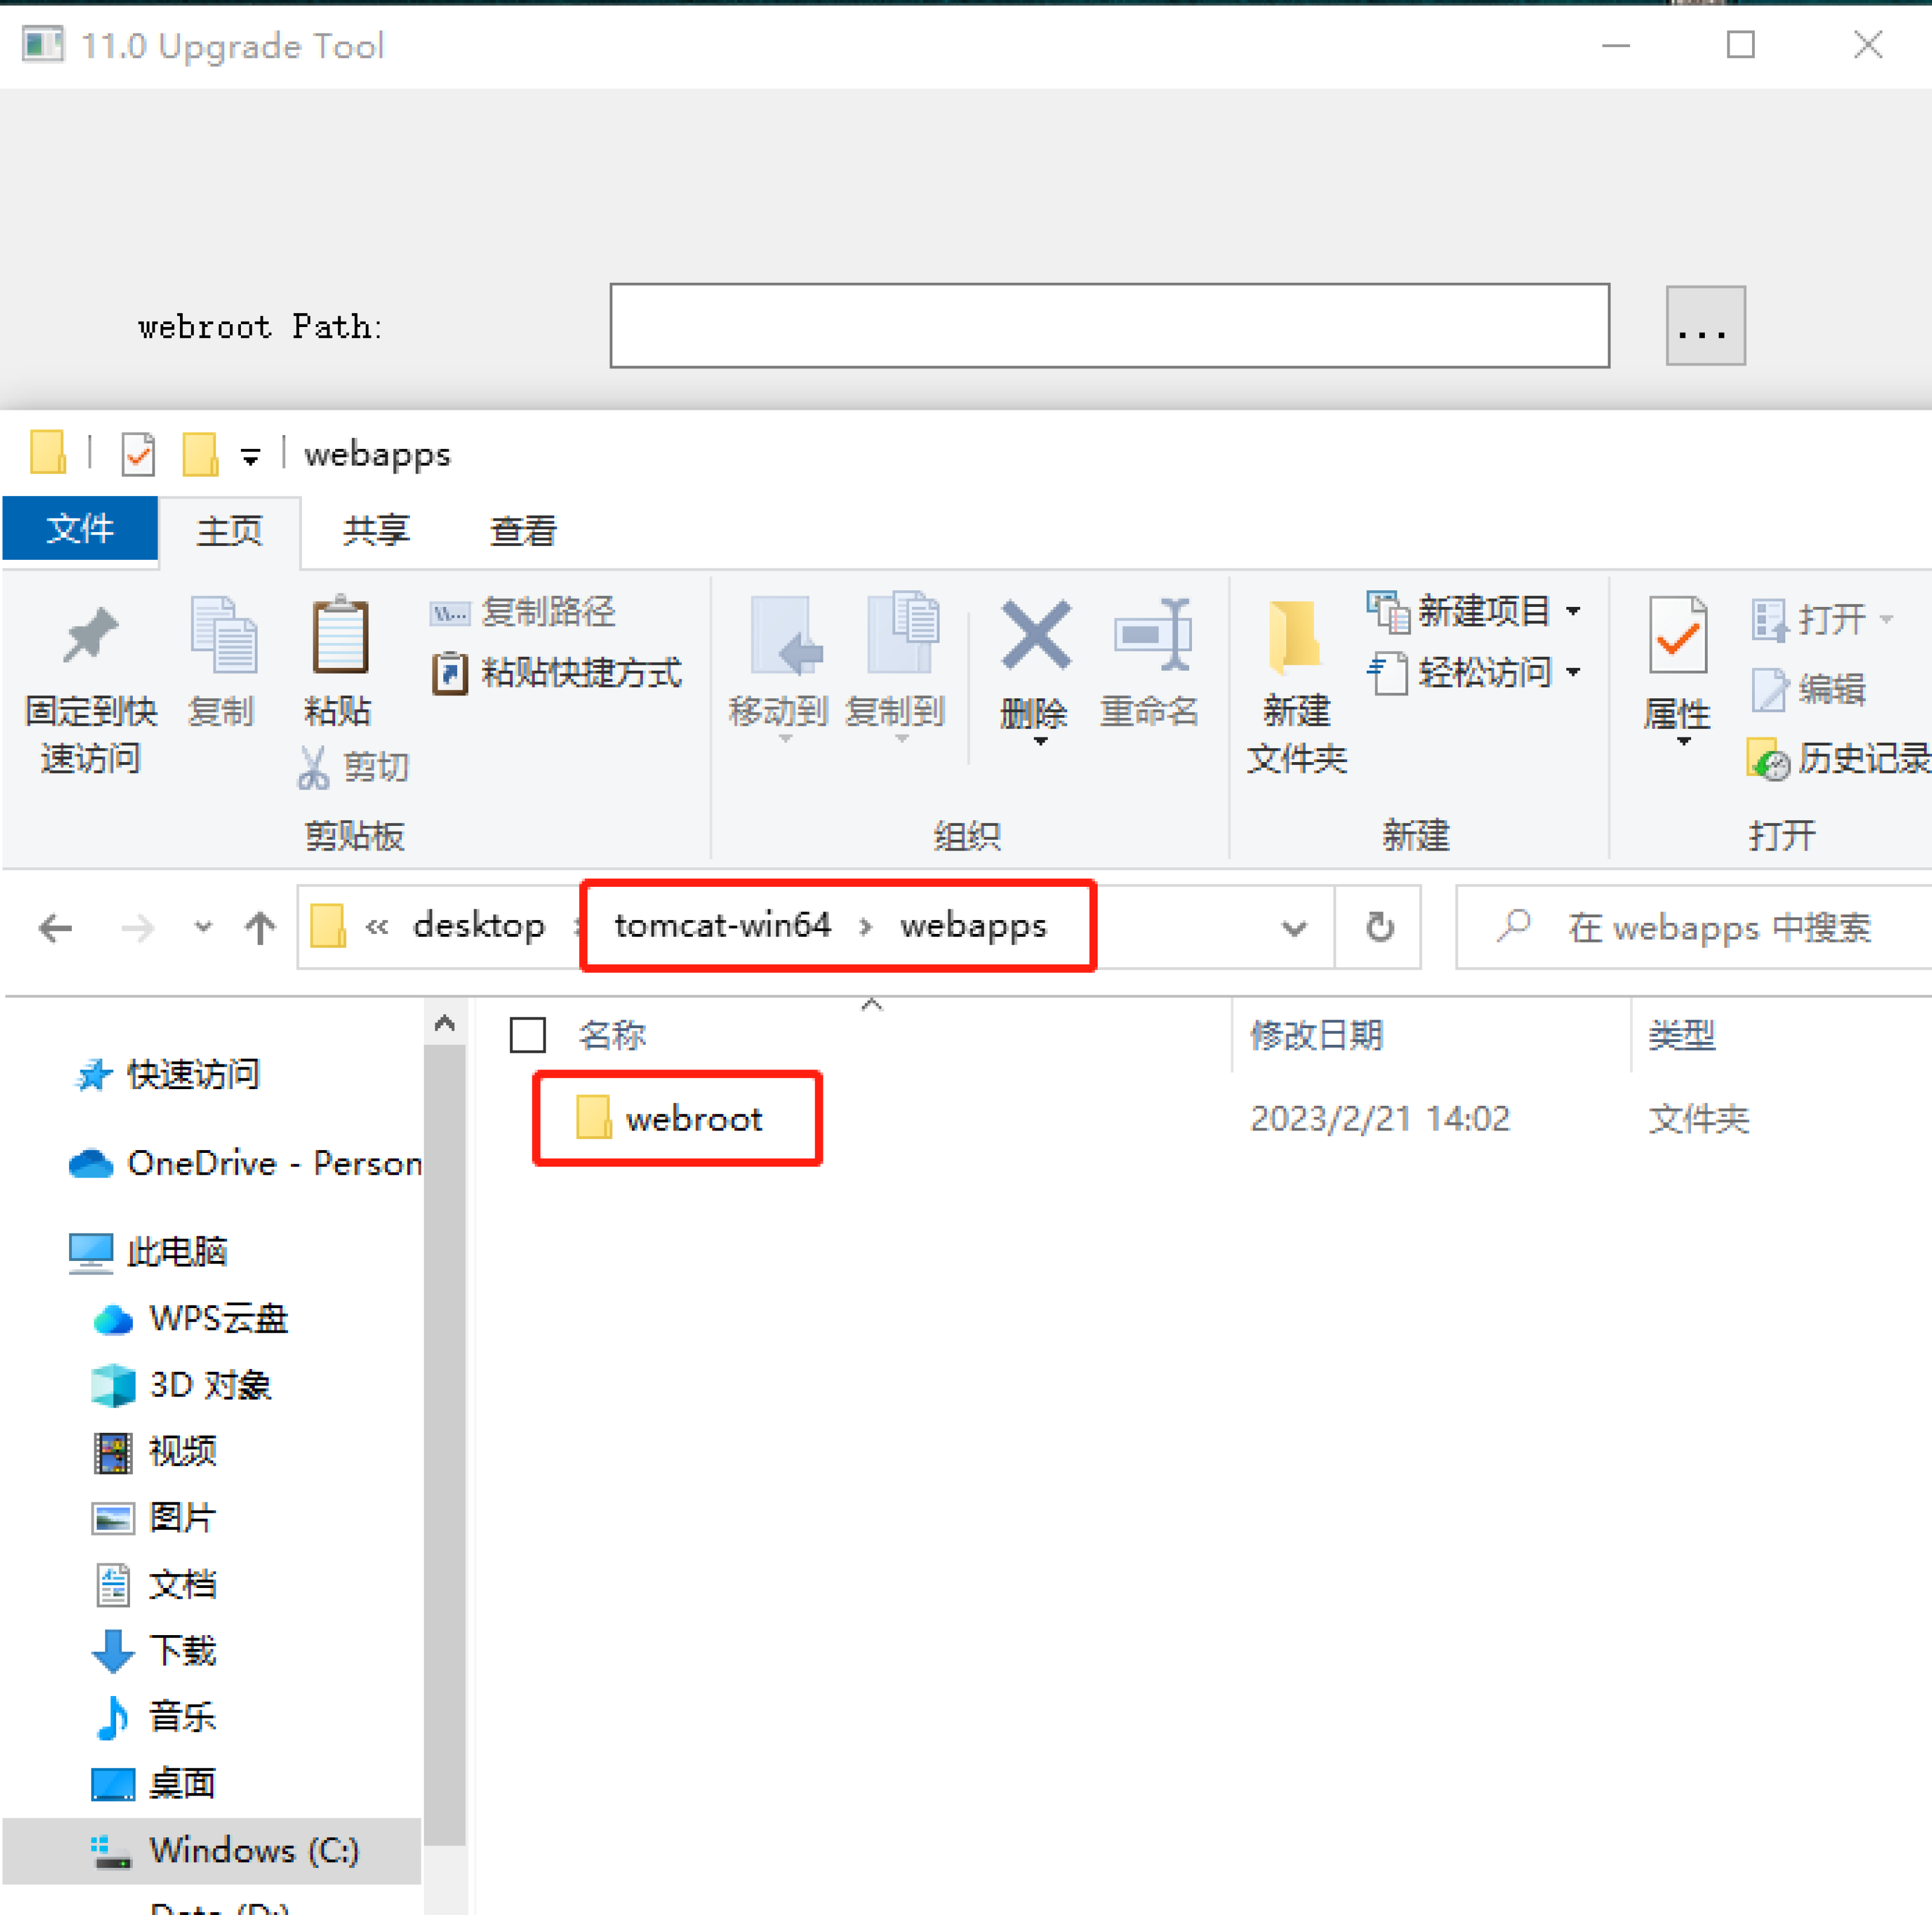Click the ... browse button for webroot Path
This screenshot has height=1915, width=1932.
(1703, 326)
